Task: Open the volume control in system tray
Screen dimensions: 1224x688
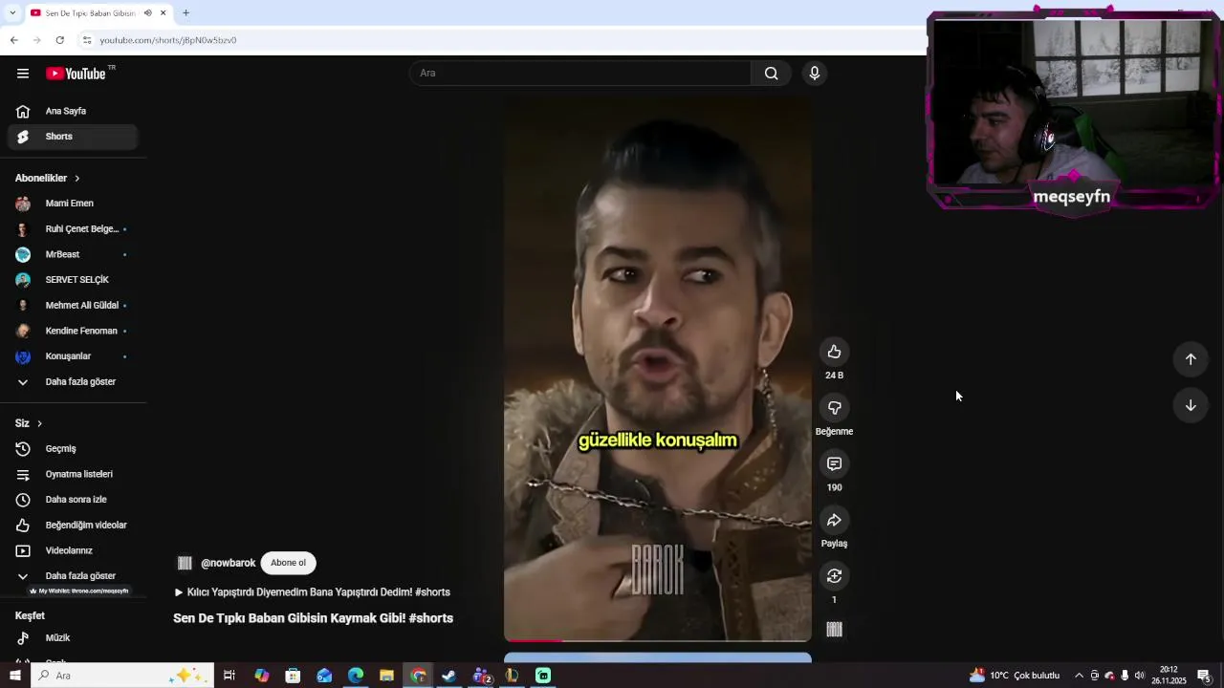Action: (1139, 676)
